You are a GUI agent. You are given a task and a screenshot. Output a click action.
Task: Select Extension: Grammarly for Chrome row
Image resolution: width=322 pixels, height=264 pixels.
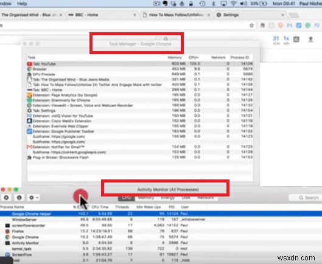pos(140,100)
